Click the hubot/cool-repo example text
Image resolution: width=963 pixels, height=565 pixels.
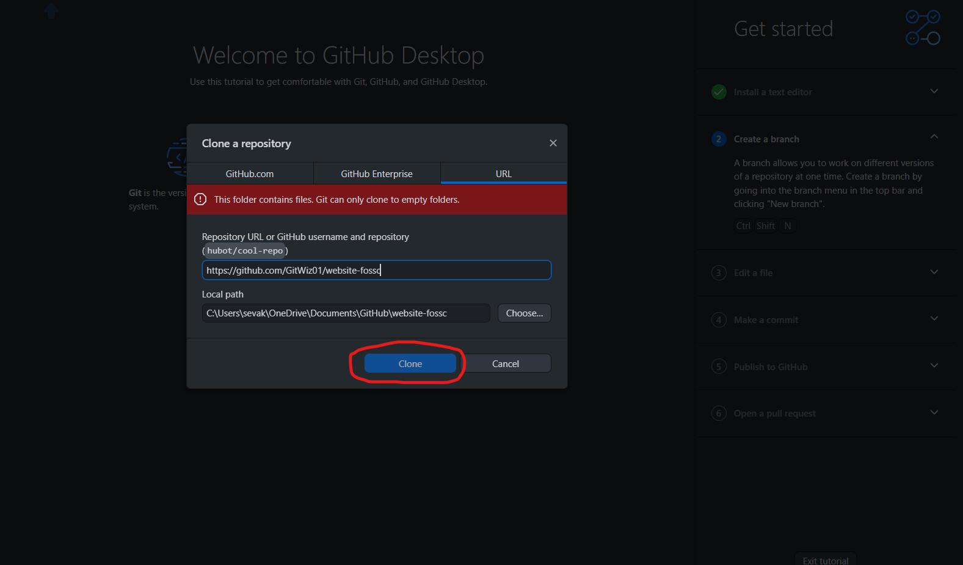click(245, 250)
